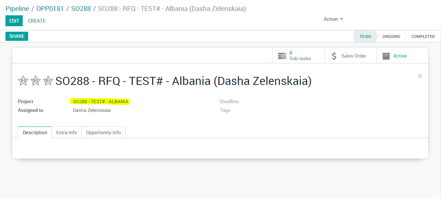Click the EDIT button
The width and height of the screenshot is (441, 199).
[x=14, y=21]
